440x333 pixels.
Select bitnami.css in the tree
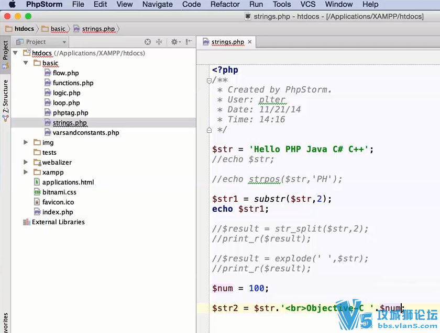(59, 192)
